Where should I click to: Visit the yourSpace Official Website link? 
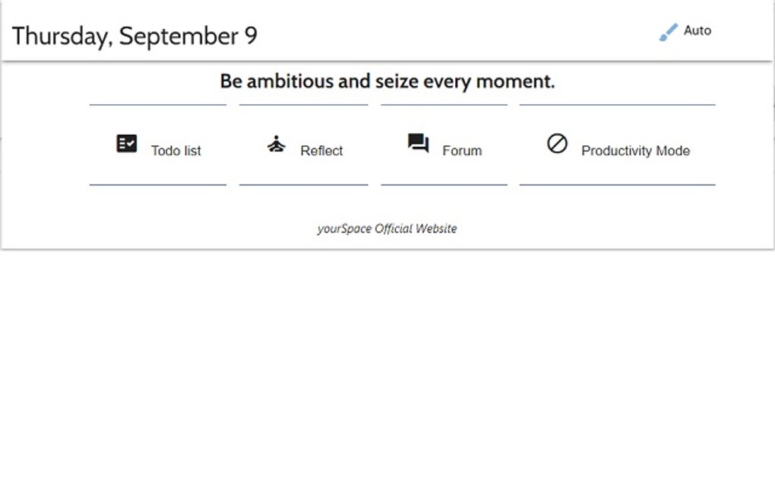[x=387, y=228]
